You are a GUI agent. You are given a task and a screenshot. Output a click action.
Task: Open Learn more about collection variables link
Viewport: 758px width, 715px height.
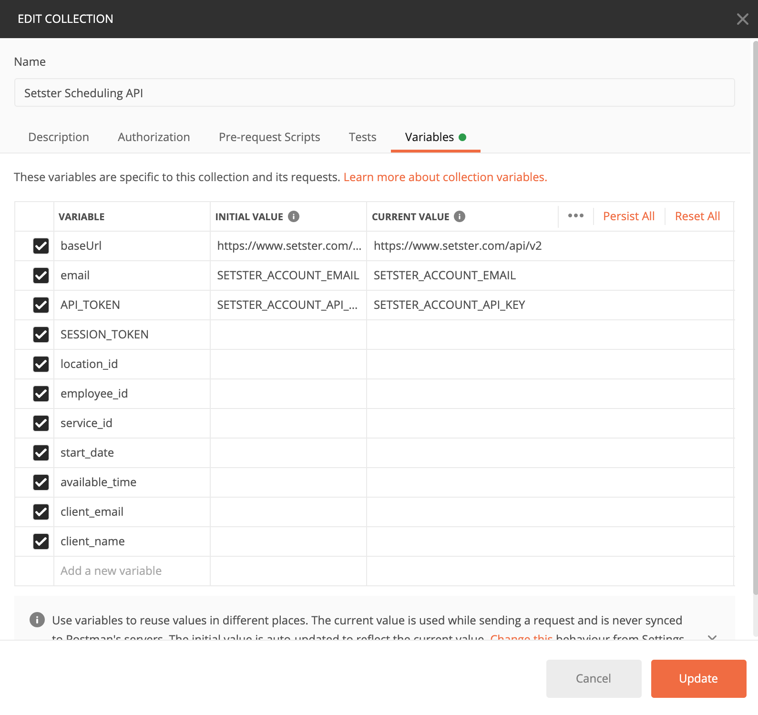pyautogui.click(x=445, y=177)
